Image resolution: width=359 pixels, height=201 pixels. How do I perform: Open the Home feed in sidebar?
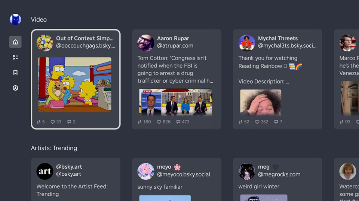[x=15, y=42]
